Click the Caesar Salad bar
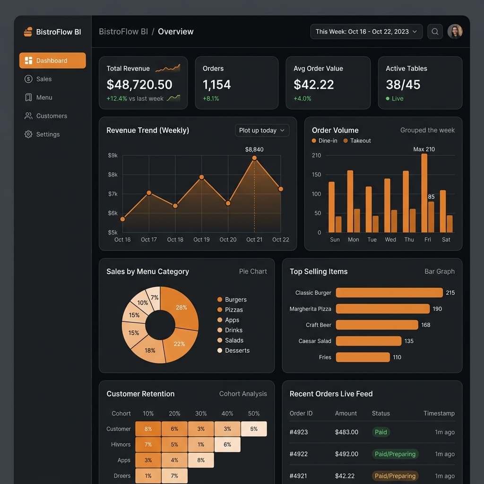 369,341
